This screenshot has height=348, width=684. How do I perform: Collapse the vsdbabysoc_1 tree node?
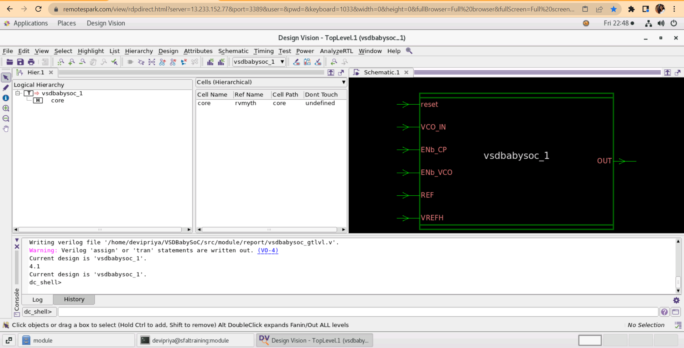pyautogui.click(x=17, y=93)
